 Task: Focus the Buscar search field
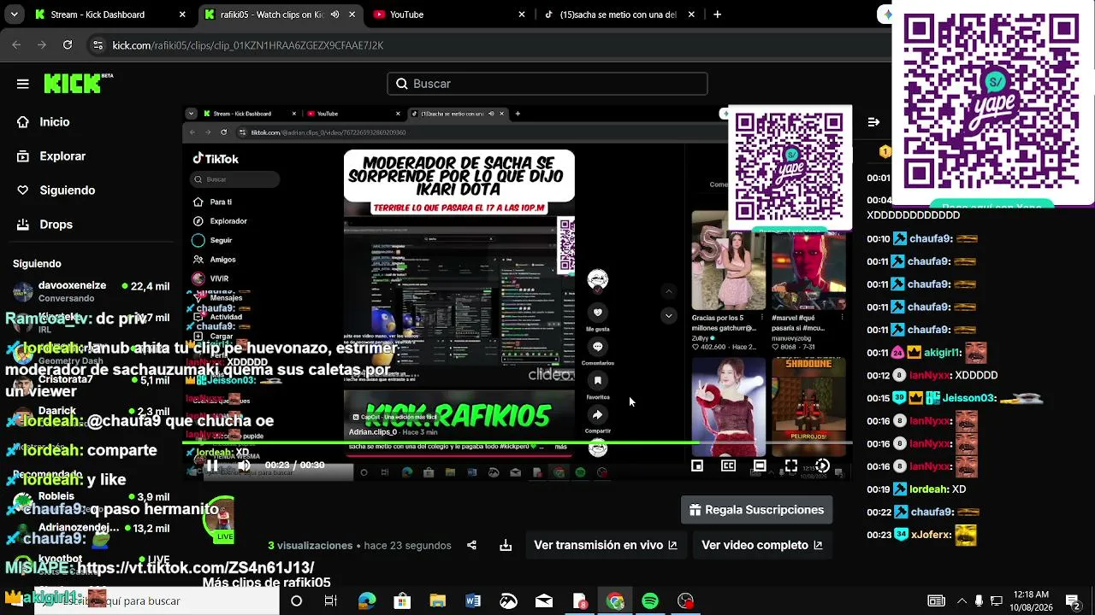pos(547,84)
